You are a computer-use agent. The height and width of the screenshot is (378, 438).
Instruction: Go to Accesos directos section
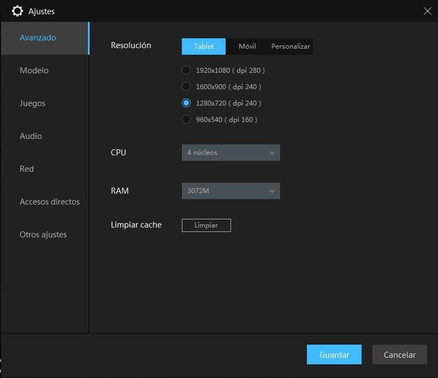(x=45, y=201)
